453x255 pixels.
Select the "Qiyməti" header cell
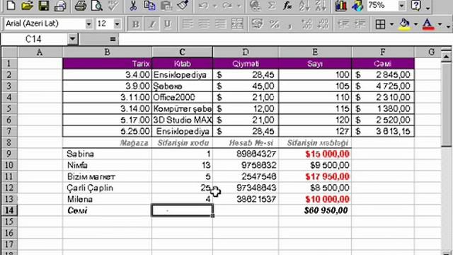tap(246, 64)
